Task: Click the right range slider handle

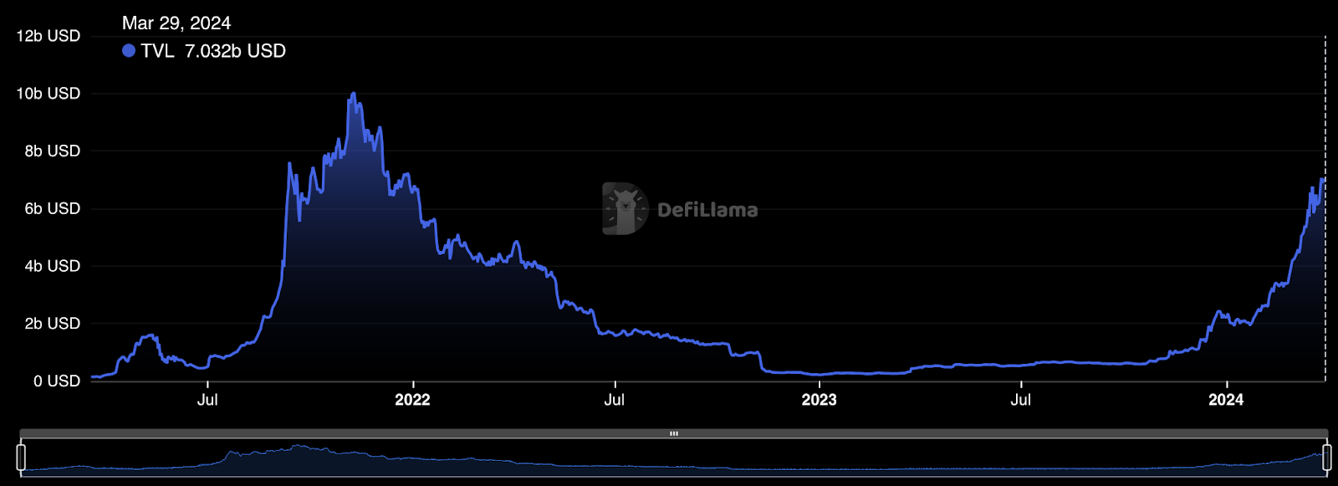Action: pos(1326,458)
